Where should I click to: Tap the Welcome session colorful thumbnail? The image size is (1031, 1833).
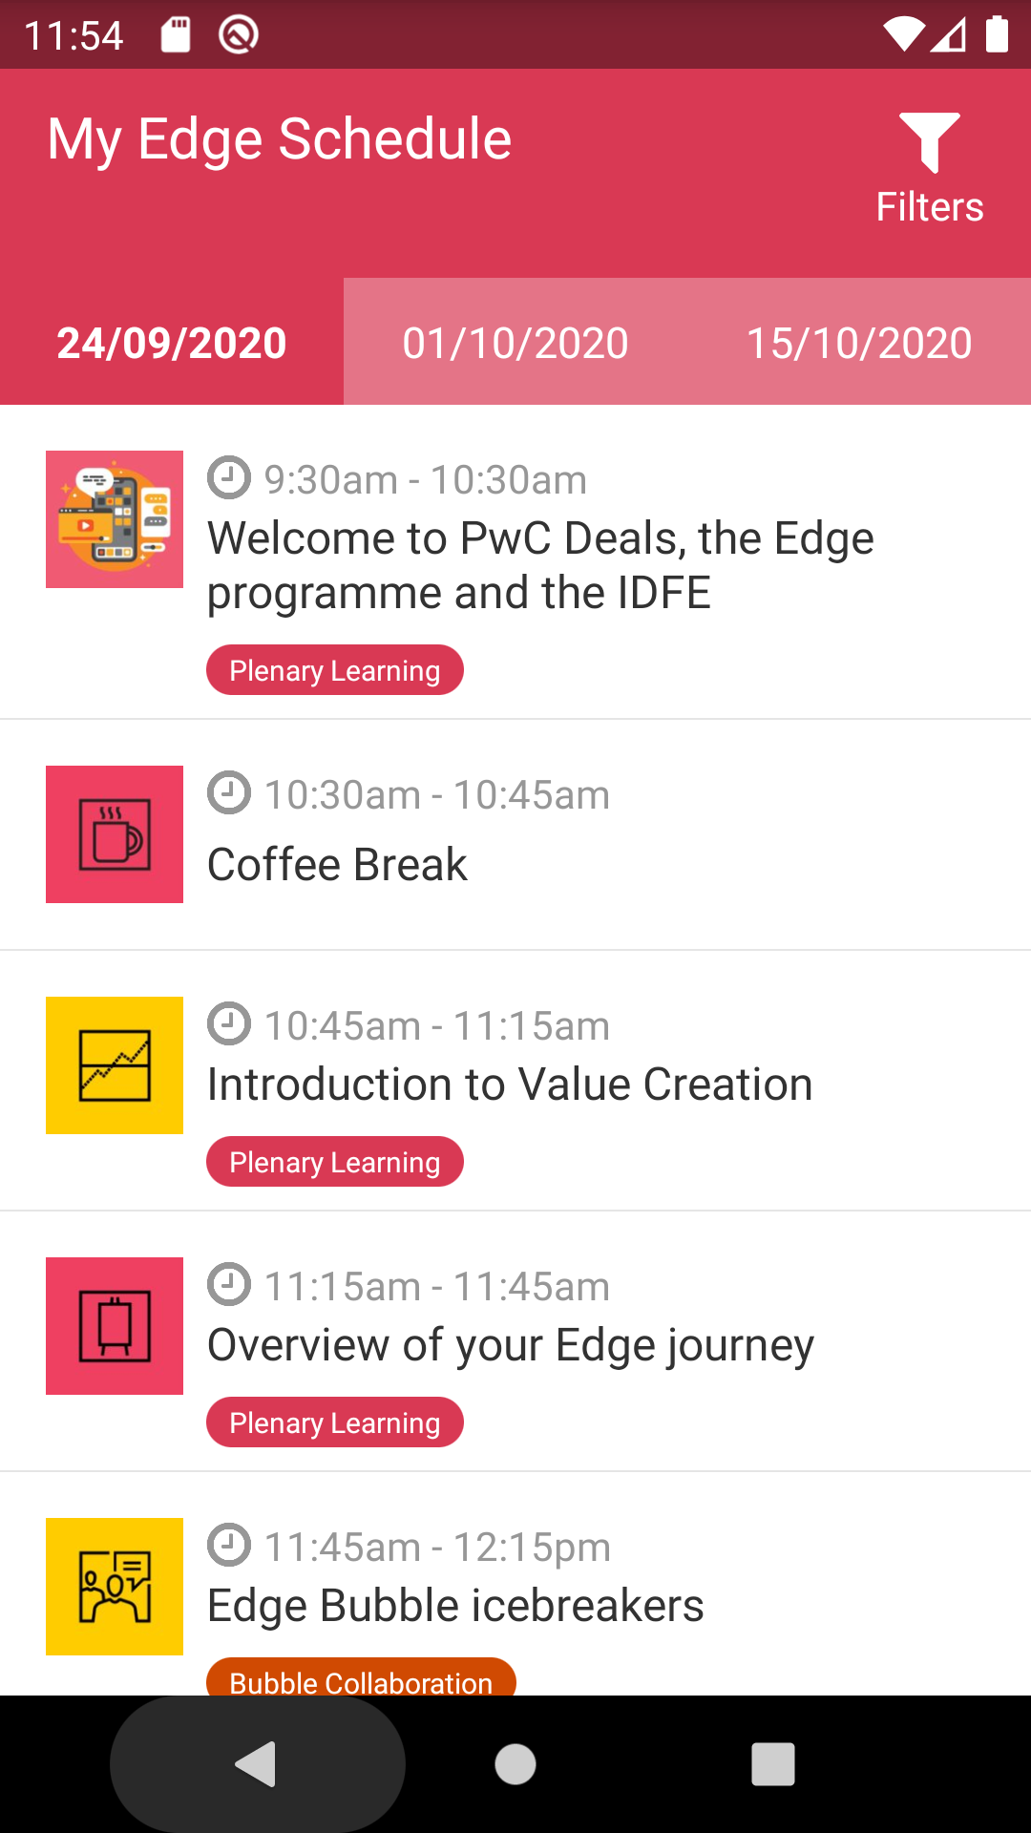tap(115, 519)
